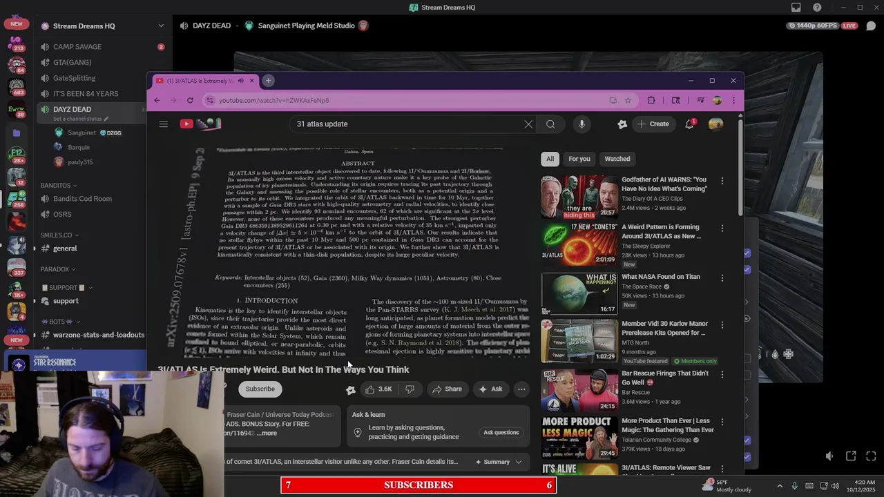Select the For you filter chip

point(579,159)
